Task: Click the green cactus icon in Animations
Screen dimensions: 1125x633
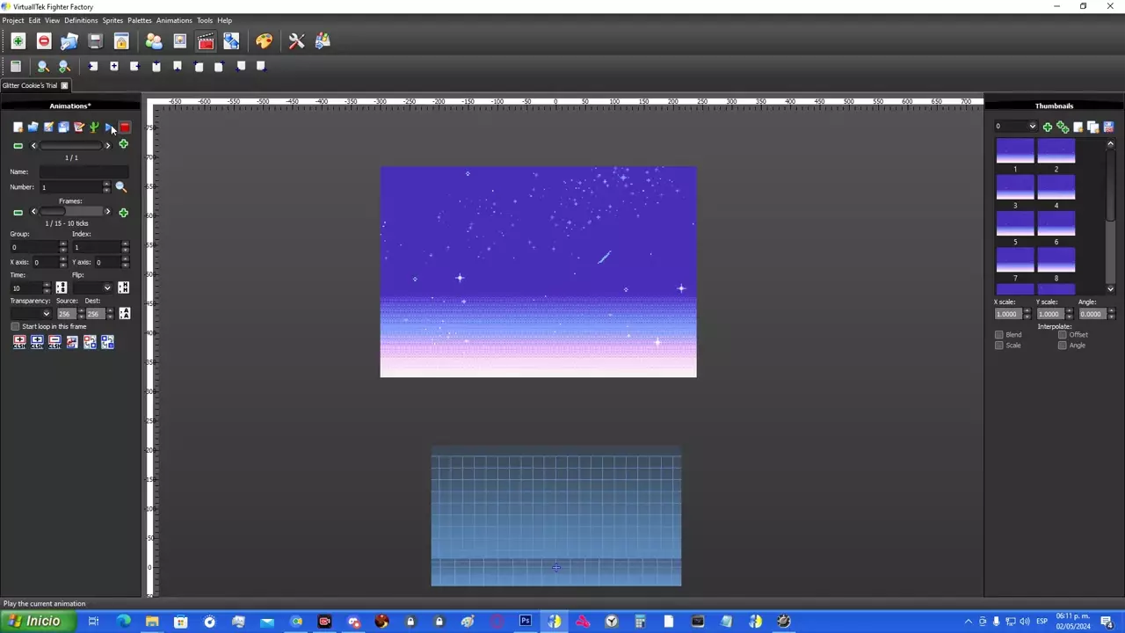Action: (94, 127)
